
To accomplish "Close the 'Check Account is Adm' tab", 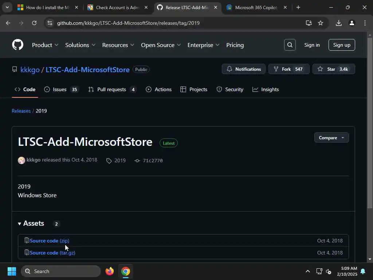I will 146,7.
